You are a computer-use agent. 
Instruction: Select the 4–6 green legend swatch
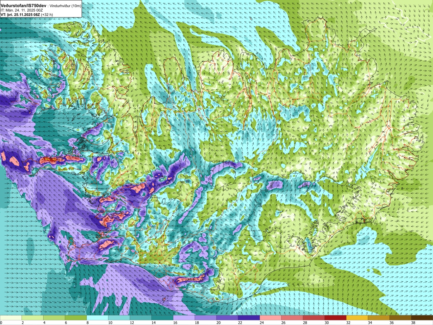point(54,318)
